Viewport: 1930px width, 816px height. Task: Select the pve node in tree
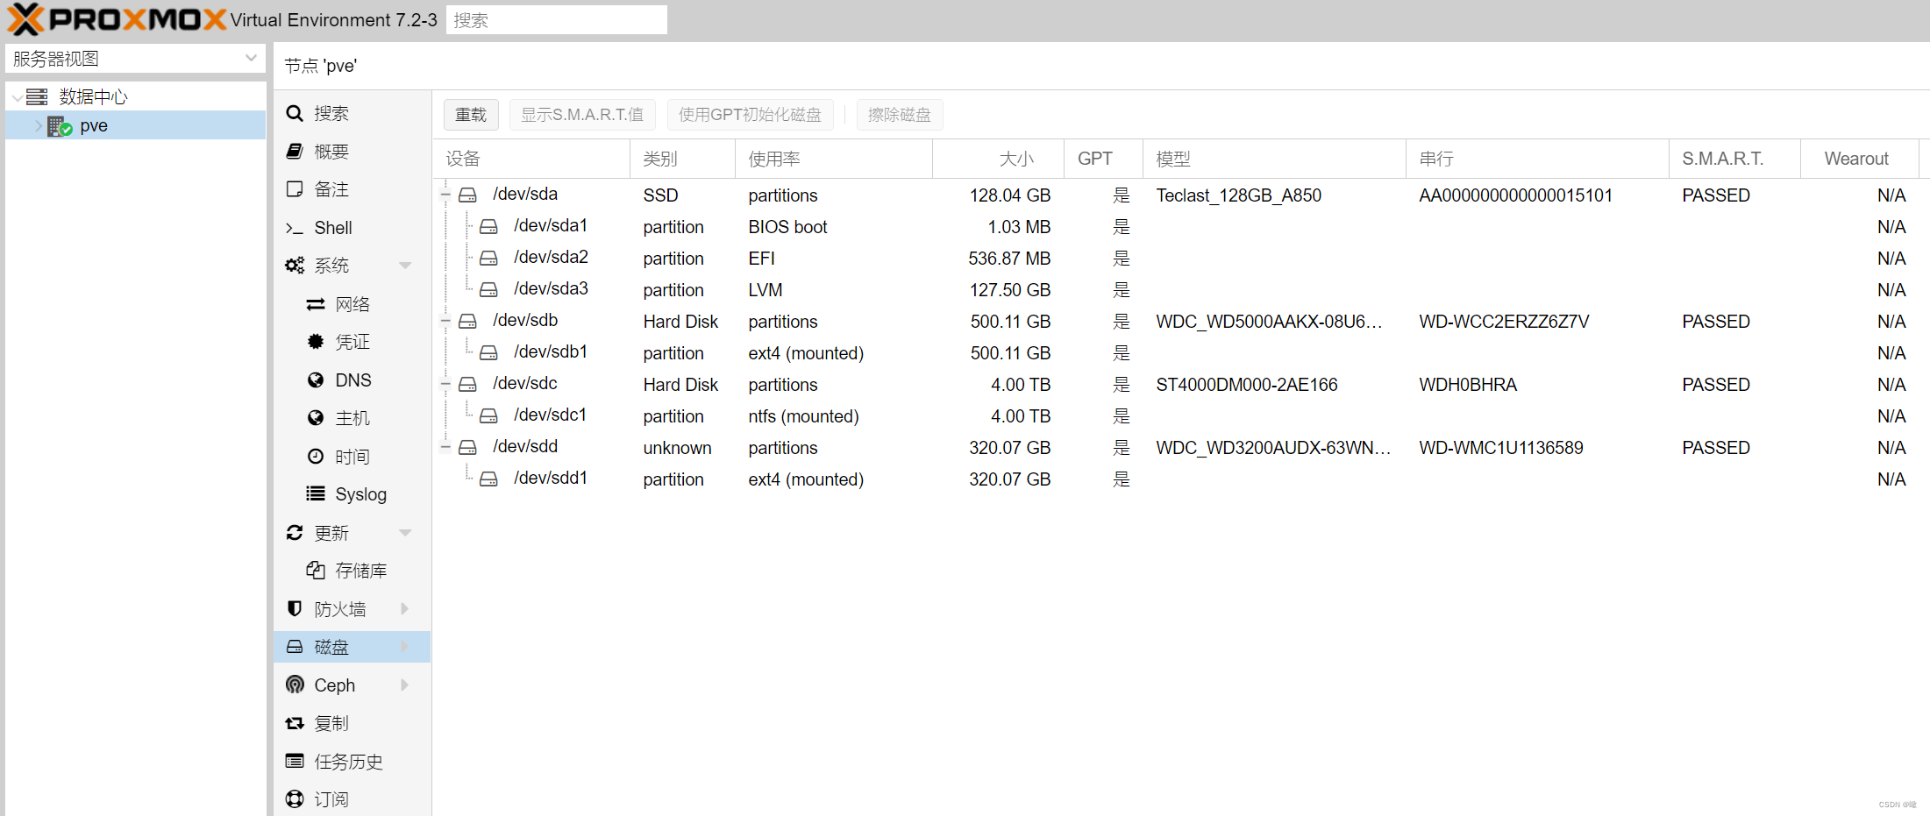[135, 126]
